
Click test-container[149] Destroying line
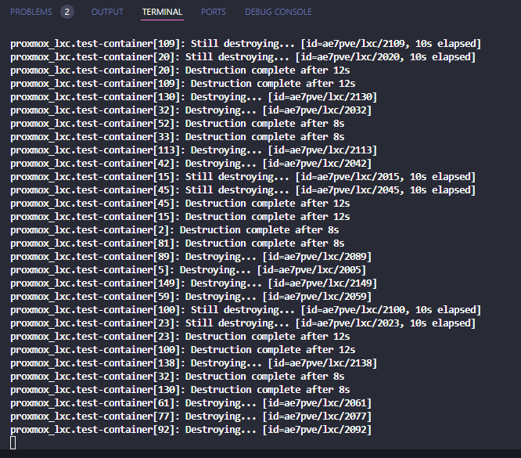tap(194, 283)
